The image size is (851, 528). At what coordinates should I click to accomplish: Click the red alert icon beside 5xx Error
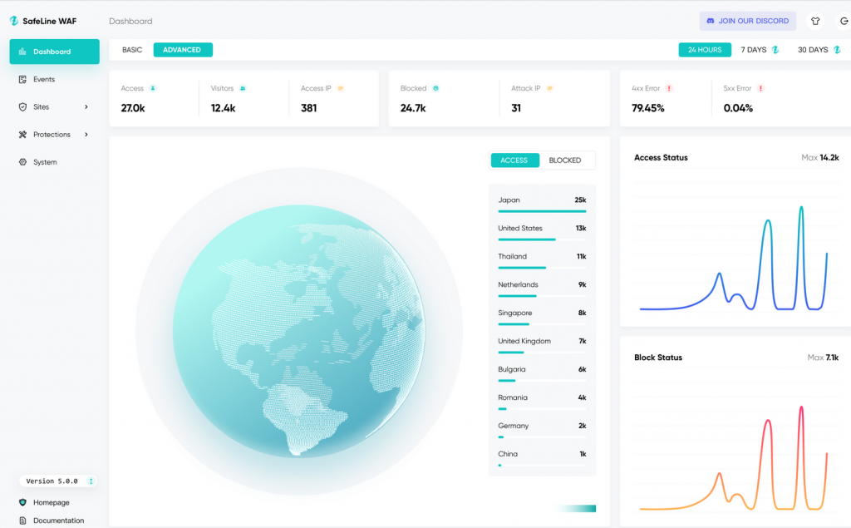(760, 88)
